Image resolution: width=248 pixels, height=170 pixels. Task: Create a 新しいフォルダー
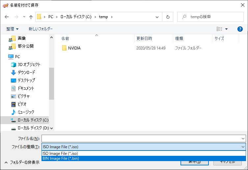click(41, 29)
